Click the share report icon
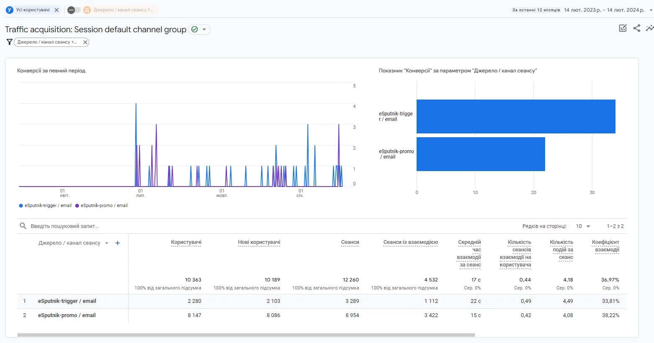The height and width of the screenshot is (343, 654). coord(636,28)
